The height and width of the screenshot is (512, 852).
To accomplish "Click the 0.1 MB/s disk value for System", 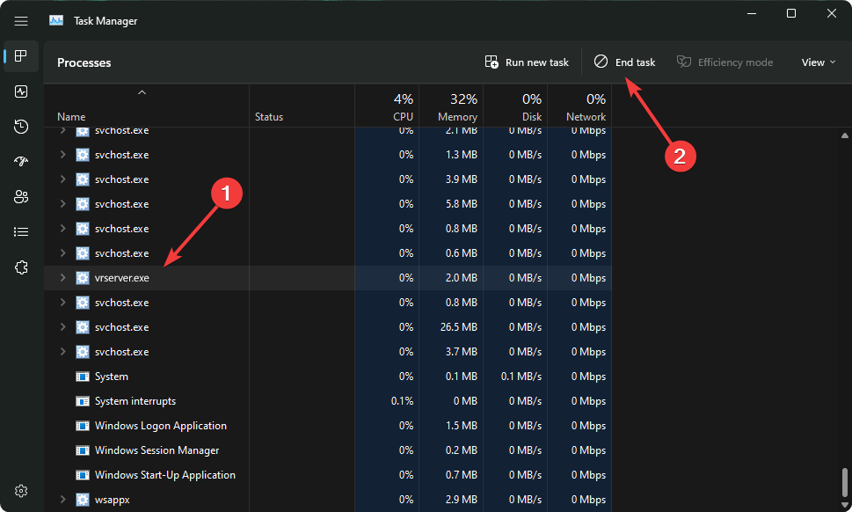I will [521, 377].
